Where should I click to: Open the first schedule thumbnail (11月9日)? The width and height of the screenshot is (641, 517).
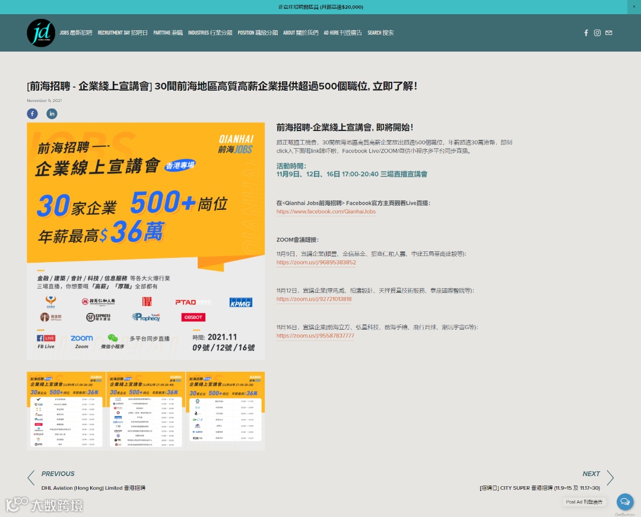[66, 411]
